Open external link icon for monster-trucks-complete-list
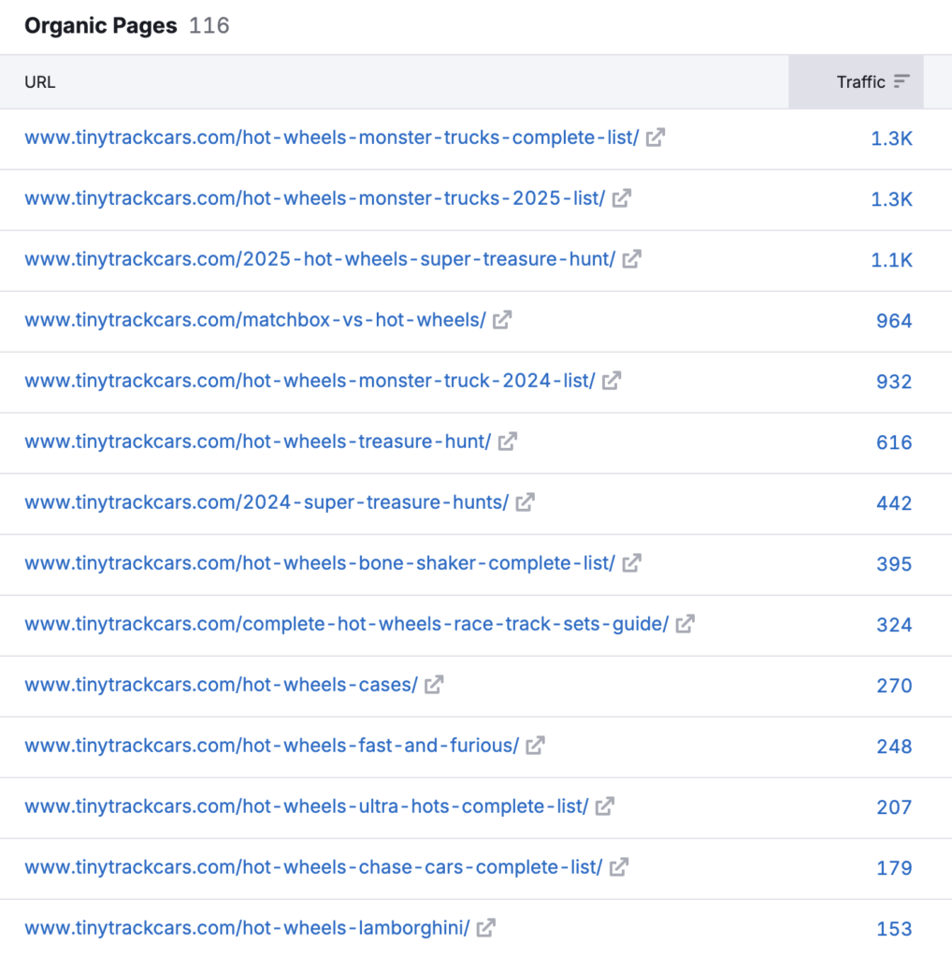952x958 pixels. click(x=656, y=138)
